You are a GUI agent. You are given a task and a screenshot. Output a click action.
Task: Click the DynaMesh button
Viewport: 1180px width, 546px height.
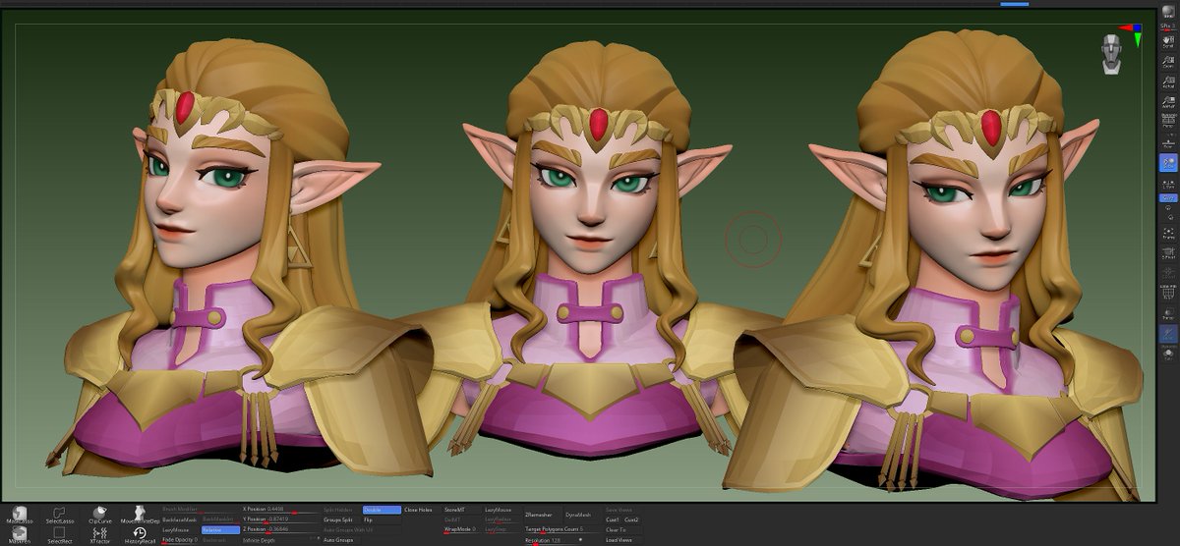[x=581, y=514]
